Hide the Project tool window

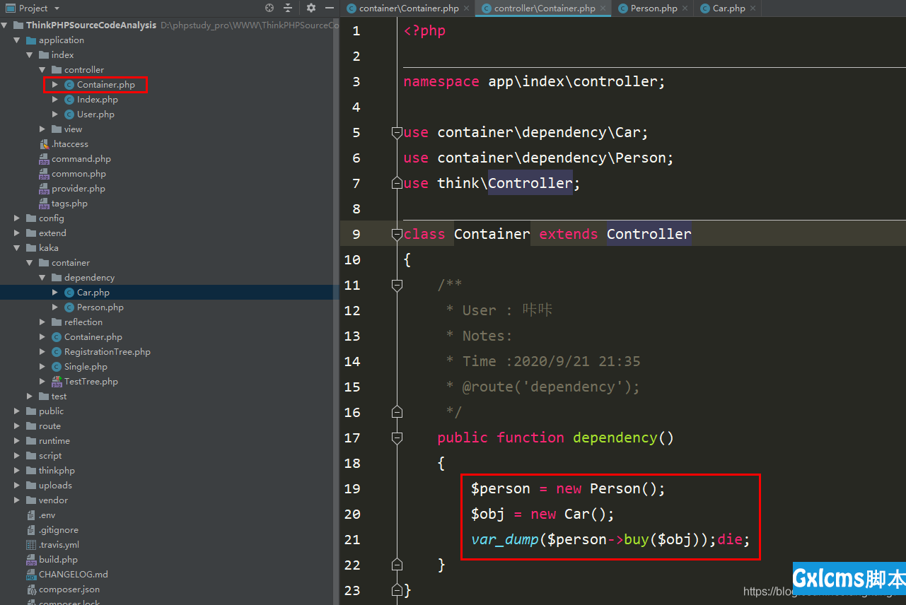330,8
